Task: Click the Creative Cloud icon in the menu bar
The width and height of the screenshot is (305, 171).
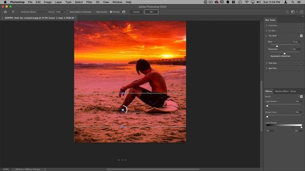Action: click(216, 2)
